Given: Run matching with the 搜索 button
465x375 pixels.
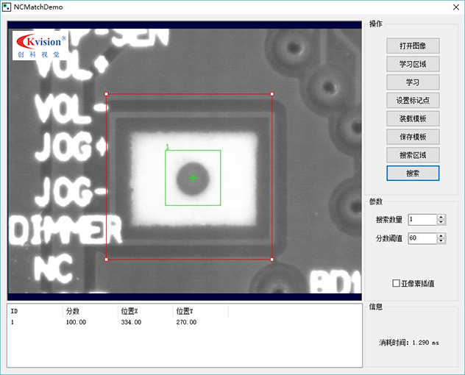Looking at the screenshot, I should (413, 174).
